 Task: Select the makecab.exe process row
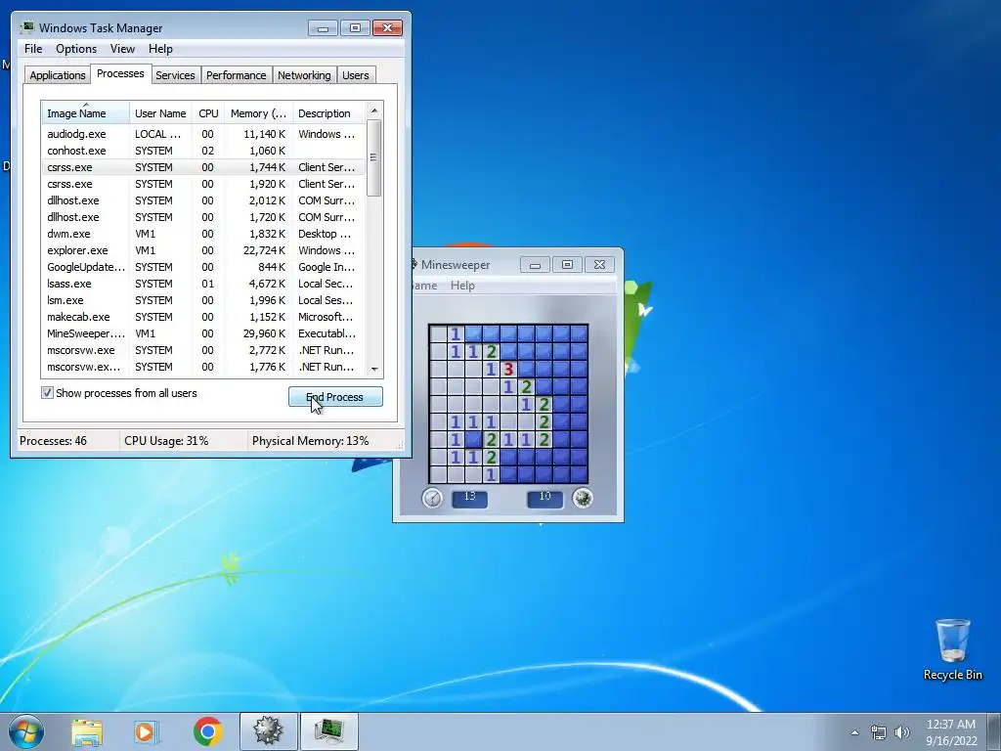203,317
